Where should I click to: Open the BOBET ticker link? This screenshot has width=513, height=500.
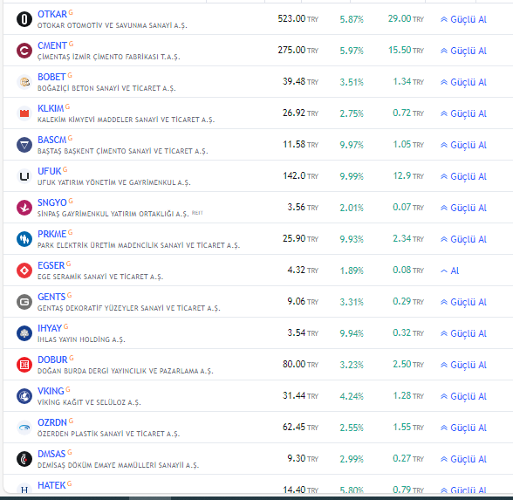tap(51, 77)
